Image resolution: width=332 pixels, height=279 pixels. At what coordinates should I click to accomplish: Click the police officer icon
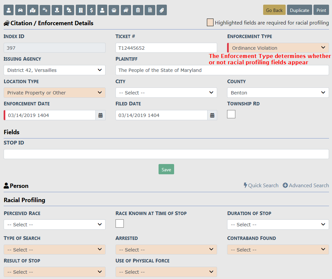click(57, 10)
